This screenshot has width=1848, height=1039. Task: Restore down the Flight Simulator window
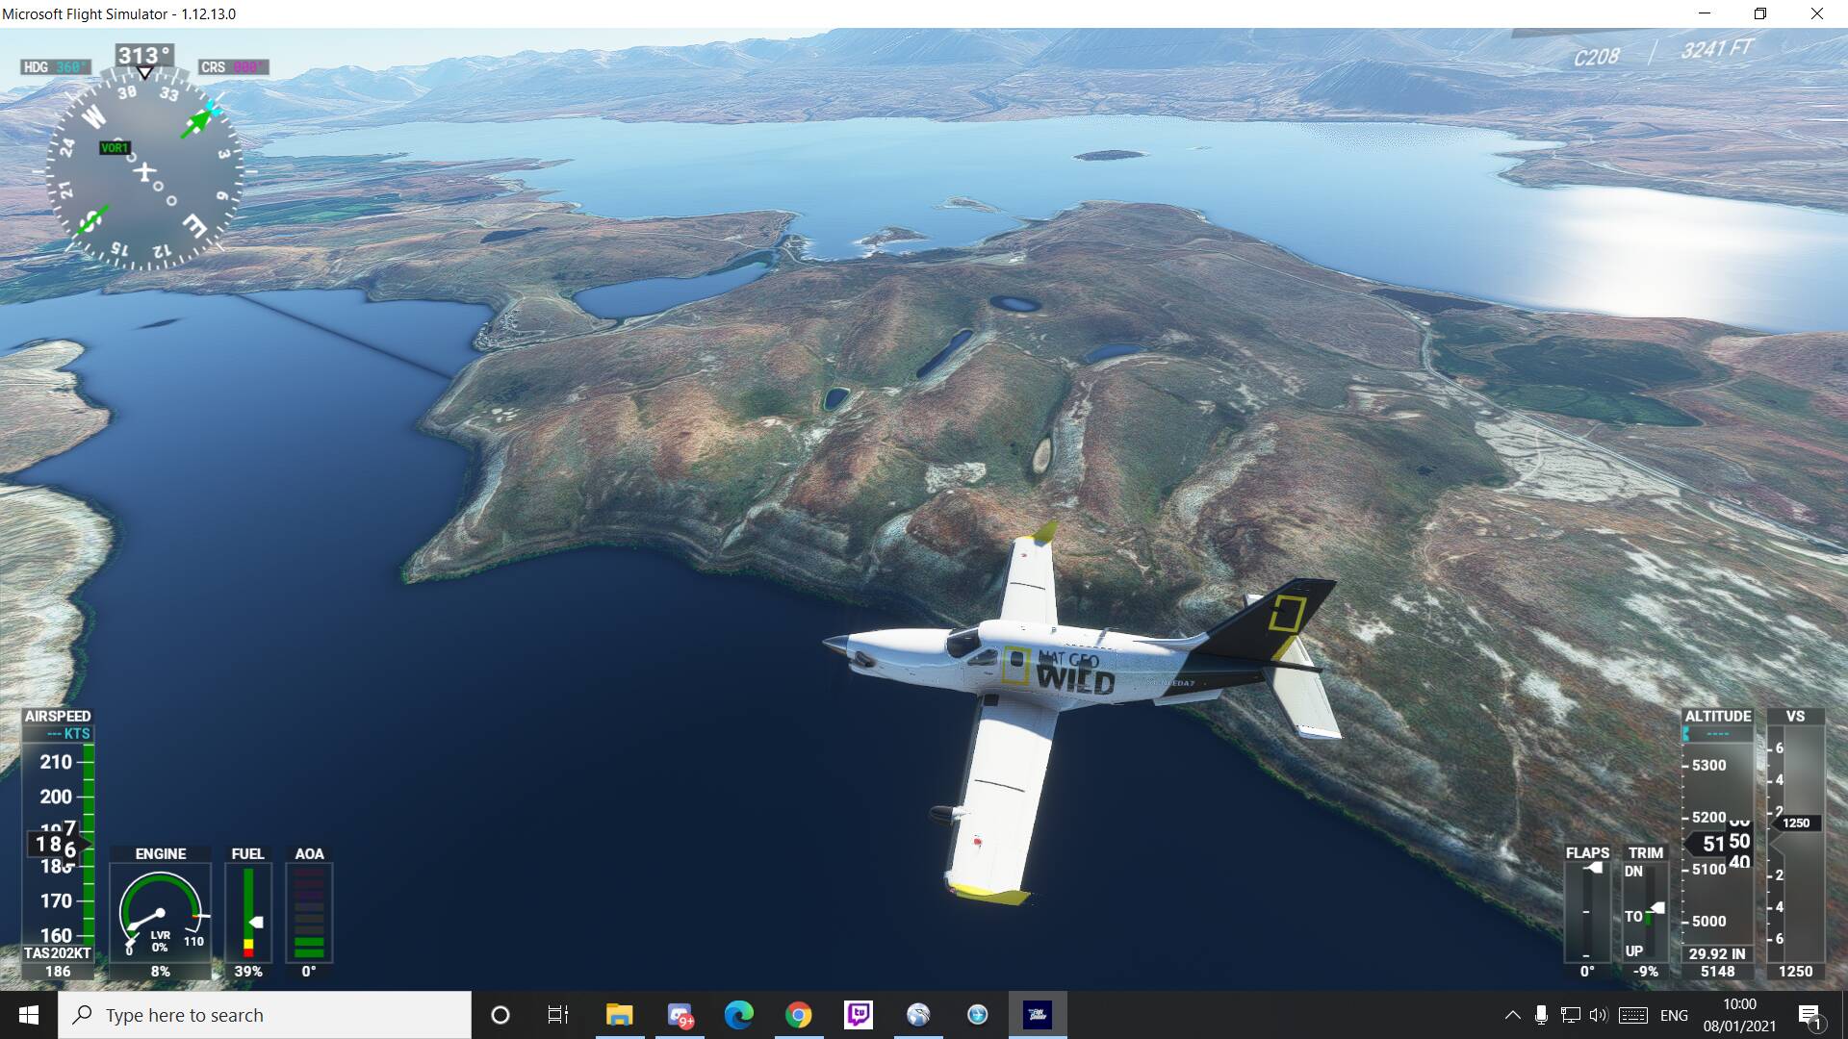tap(1760, 13)
